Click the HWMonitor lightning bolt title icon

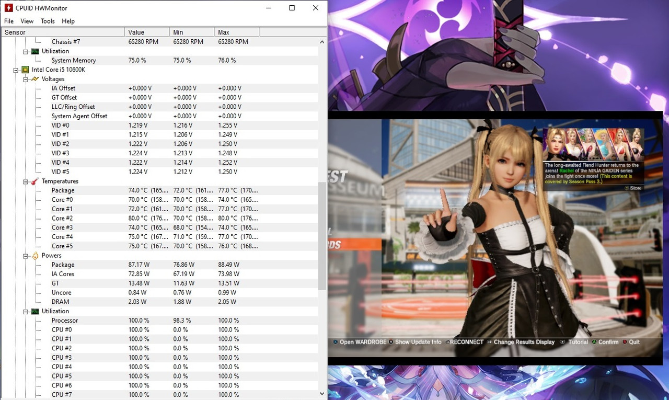pyautogui.click(x=8, y=8)
